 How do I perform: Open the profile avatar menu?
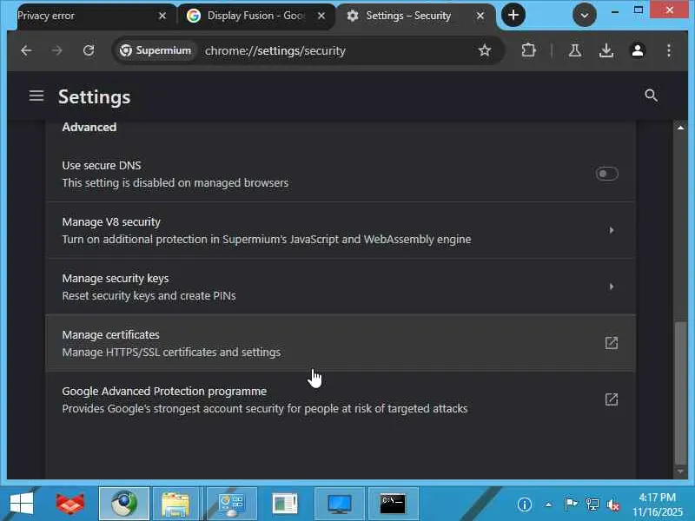pyautogui.click(x=638, y=50)
